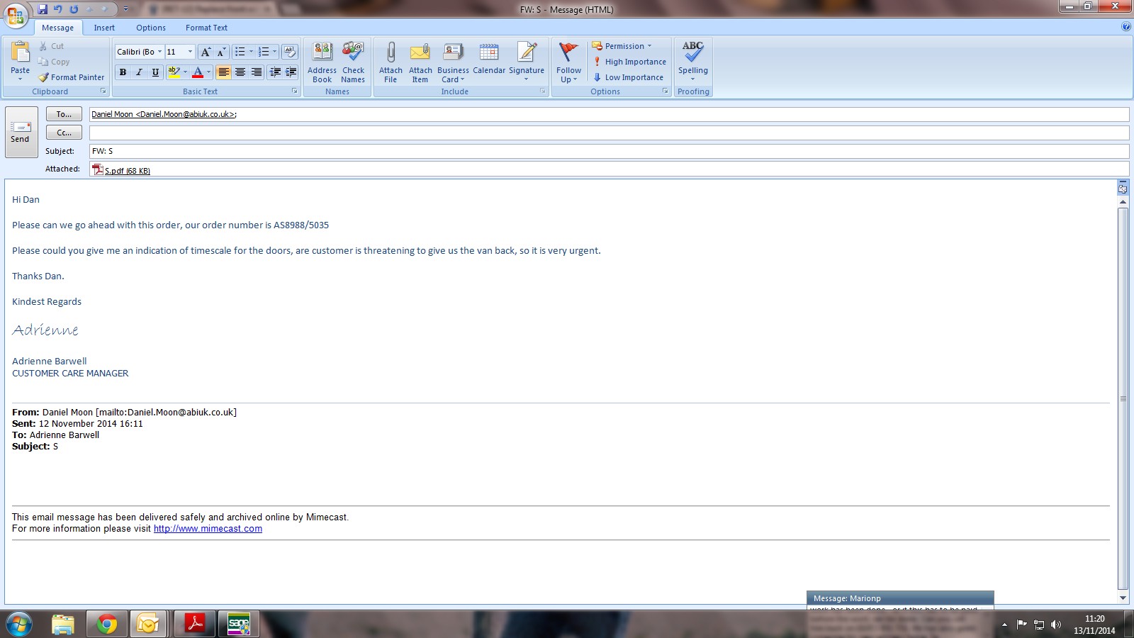Viewport: 1134px width, 638px height.
Task: Toggle bold formatting
Action: point(123,72)
